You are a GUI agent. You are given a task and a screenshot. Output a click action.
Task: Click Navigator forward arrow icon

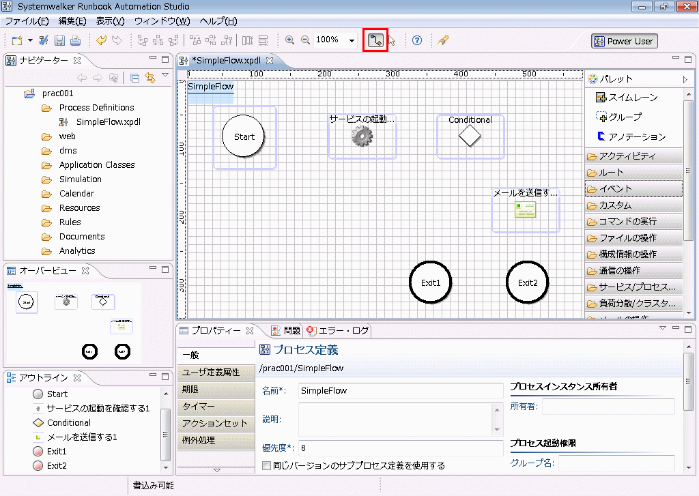[x=98, y=78]
